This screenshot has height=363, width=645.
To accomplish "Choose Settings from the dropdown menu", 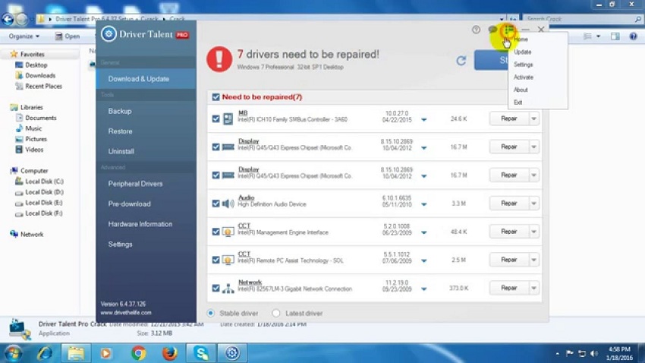I will [524, 65].
